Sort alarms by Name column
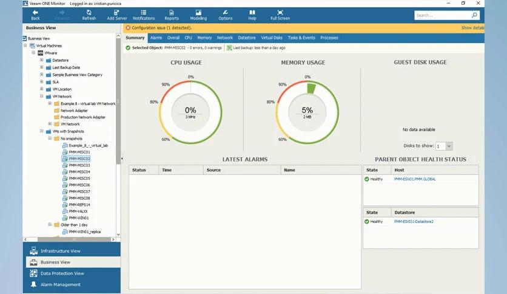The width and height of the screenshot is (507, 294). point(321,170)
